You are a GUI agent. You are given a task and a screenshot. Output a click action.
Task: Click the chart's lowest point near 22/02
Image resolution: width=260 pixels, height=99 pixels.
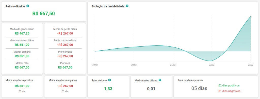pyautogui.click(x=211, y=61)
